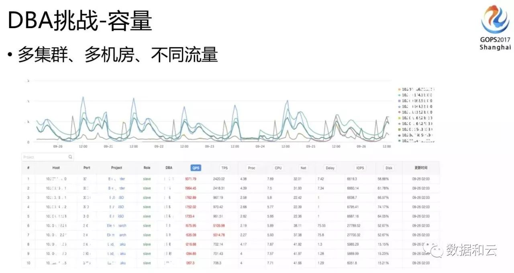Sort the table by QPS
Image resolution: width=514 pixels, height=273 pixels.
[196, 168]
